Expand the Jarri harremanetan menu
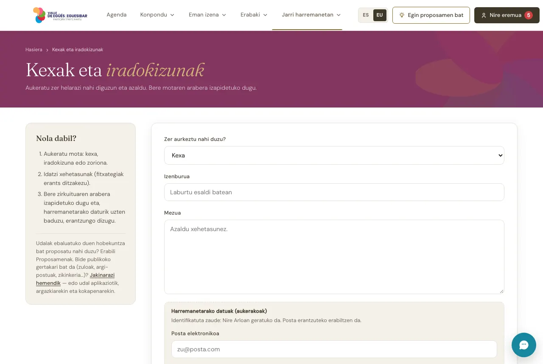The width and height of the screenshot is (543, 364). tap(311, 15)
